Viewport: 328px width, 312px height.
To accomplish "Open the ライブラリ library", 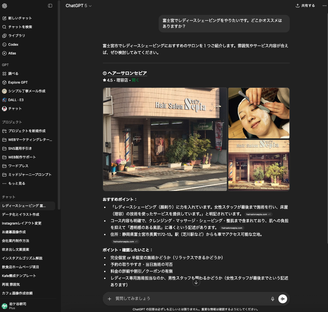I will click(x=17, y=36).
